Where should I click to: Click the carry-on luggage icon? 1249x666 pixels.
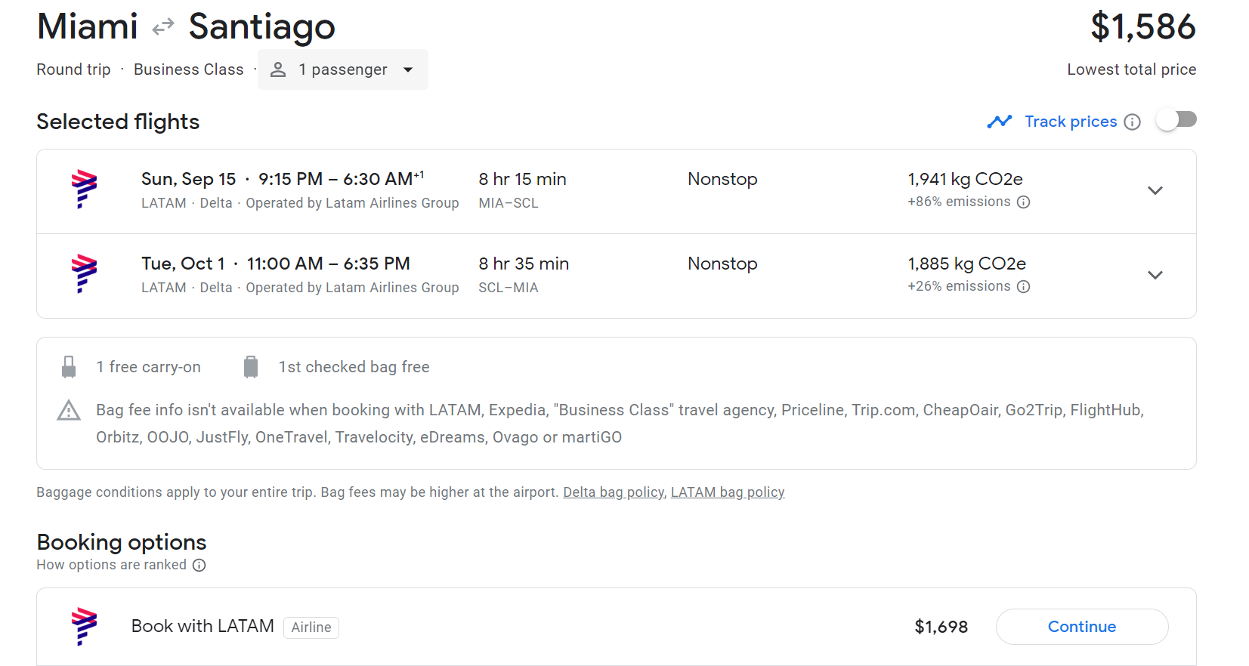click(69, 367)
